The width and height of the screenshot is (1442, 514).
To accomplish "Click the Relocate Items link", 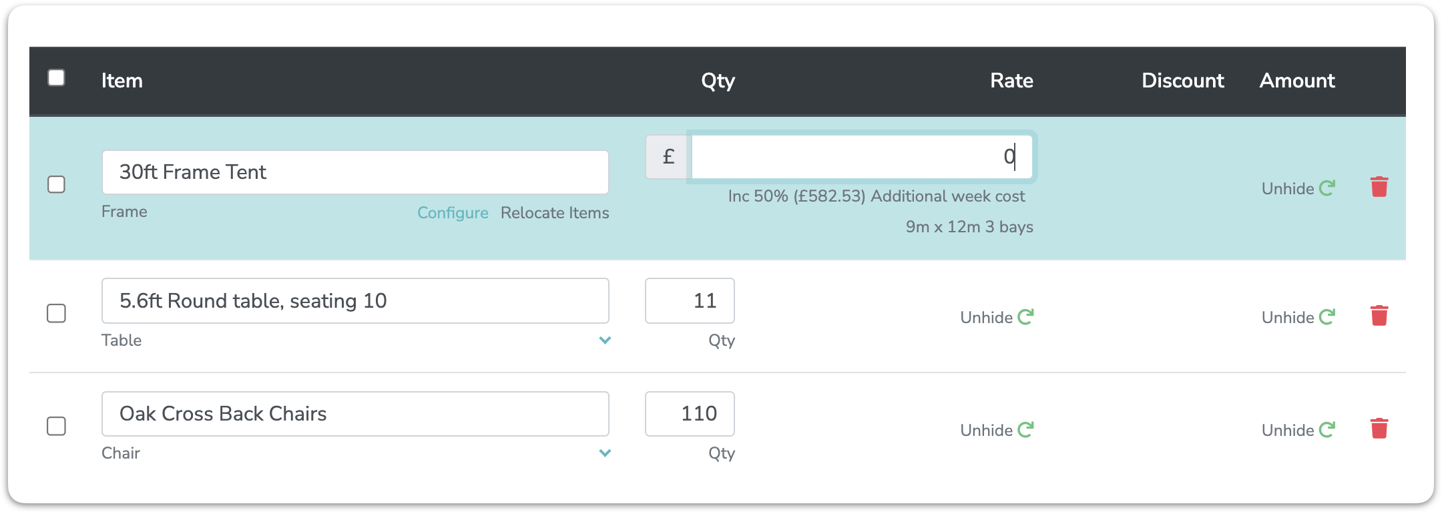I will coord(555,213).
